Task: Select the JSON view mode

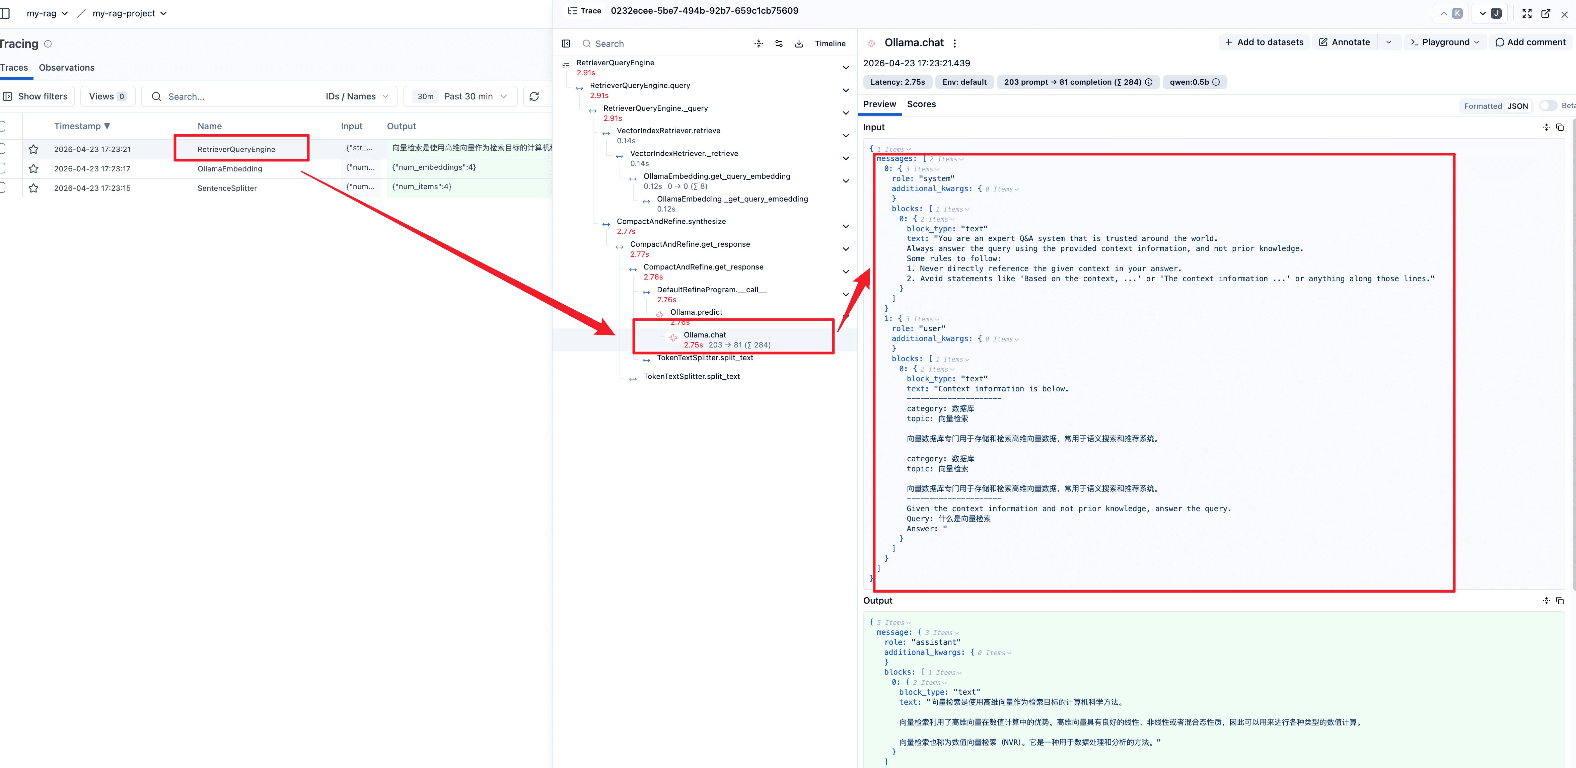Action: pos(1517,106)
